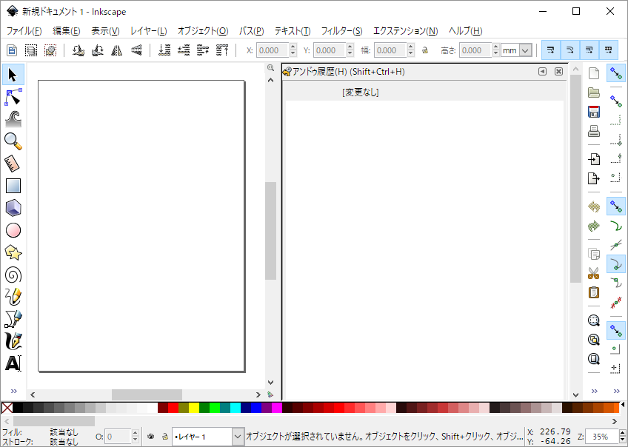Viewport: 628px width, 447px height.
Task: Toggle current layer lock icon
Action: coord(164,437)
